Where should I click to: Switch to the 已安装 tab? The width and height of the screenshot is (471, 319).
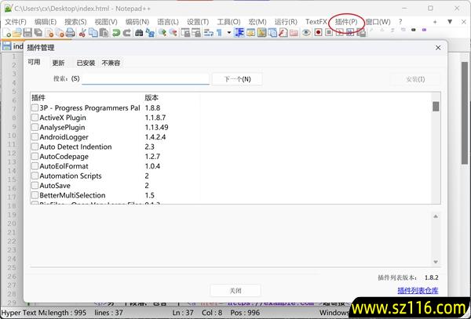coord(86,63)
